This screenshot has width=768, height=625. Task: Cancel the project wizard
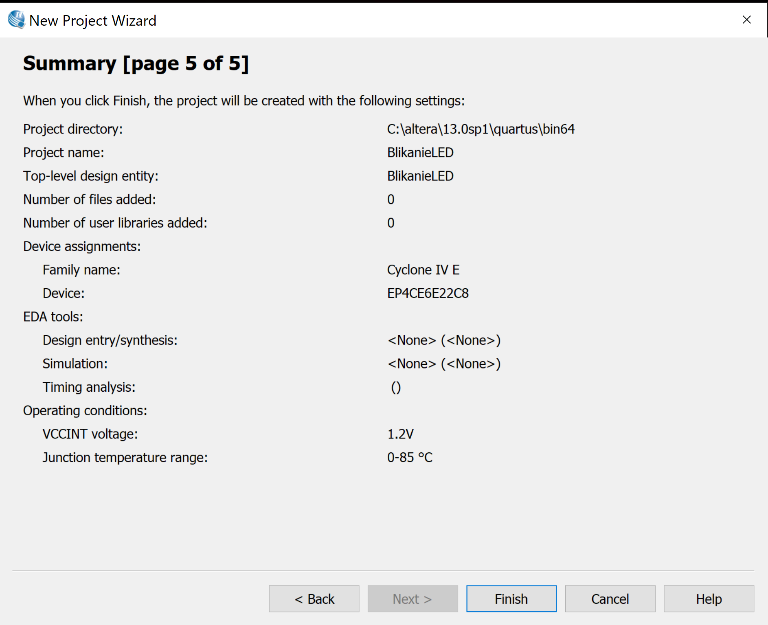[x=610, y=599]
